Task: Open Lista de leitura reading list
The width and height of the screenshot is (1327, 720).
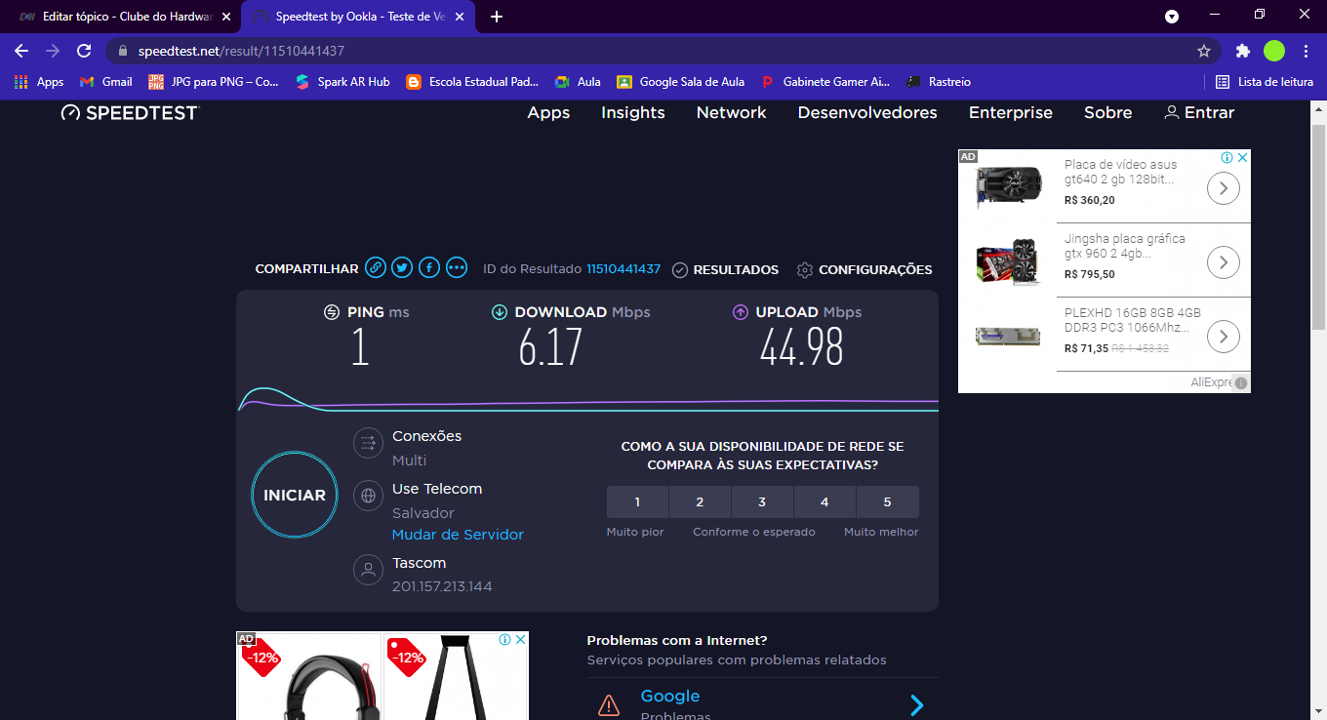Action: [1265, 82]
